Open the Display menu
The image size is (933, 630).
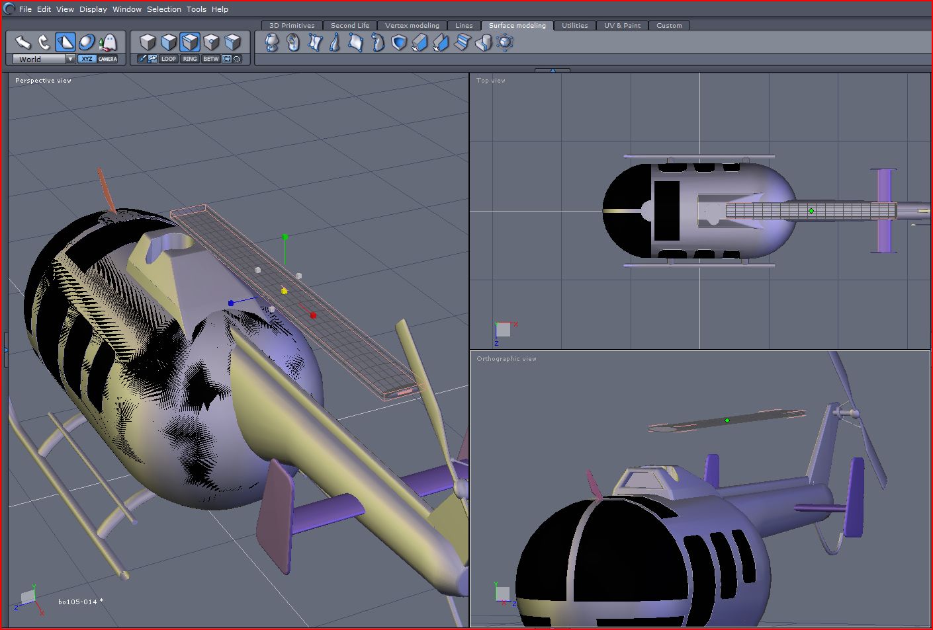click(93, 9)
